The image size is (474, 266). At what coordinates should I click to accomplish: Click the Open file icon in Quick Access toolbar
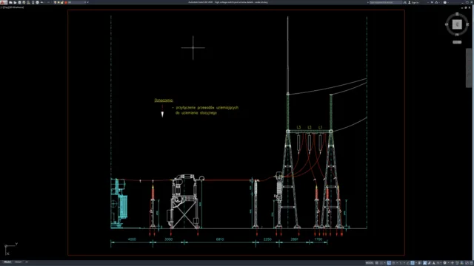pyautogui.click(x=15, y=2)
